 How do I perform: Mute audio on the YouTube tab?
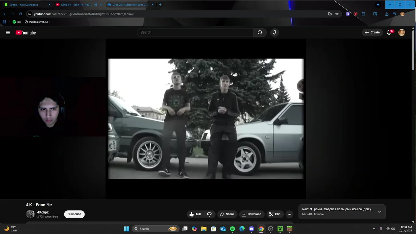[x=96, y=5]
